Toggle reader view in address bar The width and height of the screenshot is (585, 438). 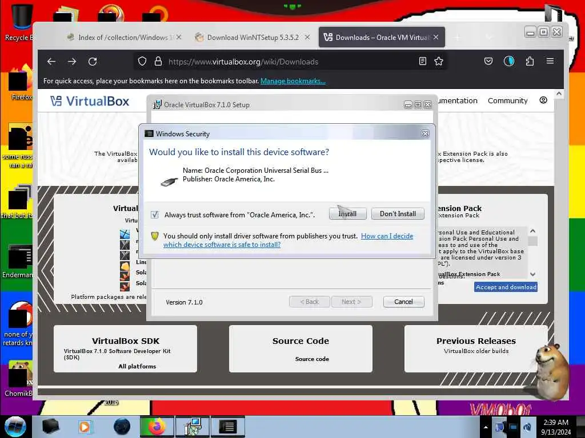click(x=422, y=61)
